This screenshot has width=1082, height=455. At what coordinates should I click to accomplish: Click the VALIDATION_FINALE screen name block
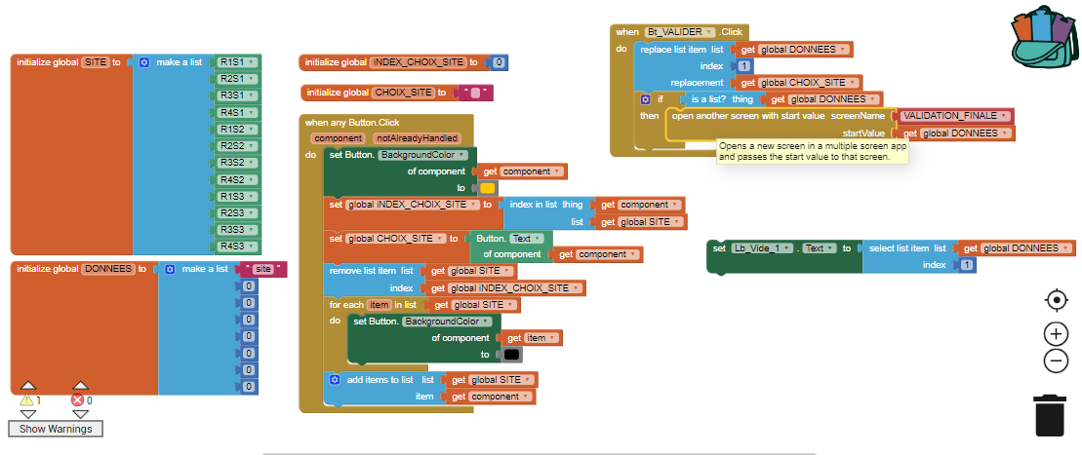pos(955,116)
